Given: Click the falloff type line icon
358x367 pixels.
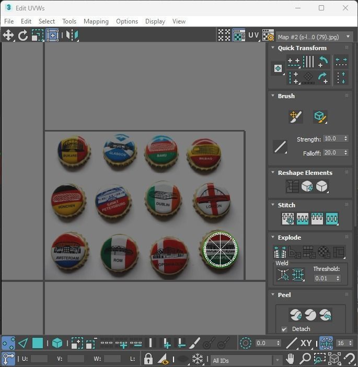Looking at the screenshot, I should coord(280,147).
